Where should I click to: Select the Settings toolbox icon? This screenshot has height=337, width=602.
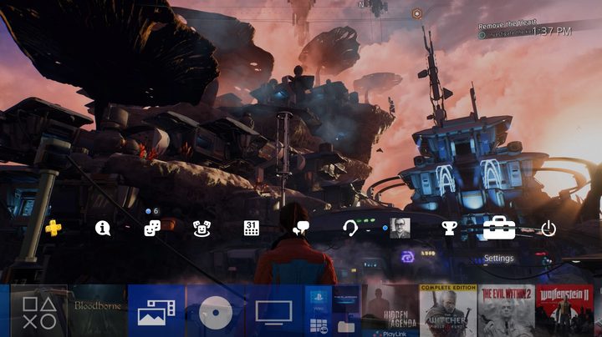[498, 228]
